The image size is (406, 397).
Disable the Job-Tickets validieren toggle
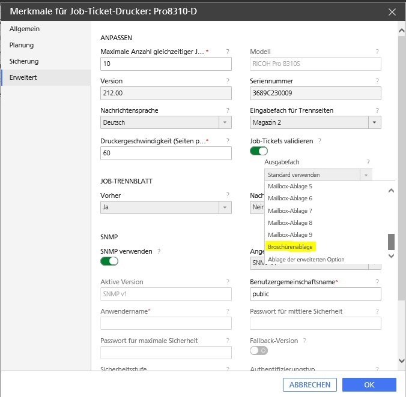pyautogui.click(x=259, y=151)
